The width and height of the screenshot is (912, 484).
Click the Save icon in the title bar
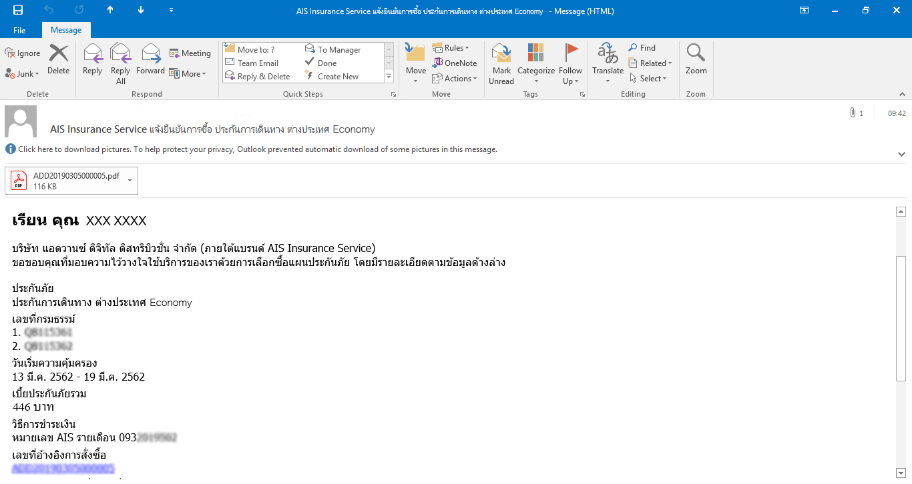pos(17,10)
